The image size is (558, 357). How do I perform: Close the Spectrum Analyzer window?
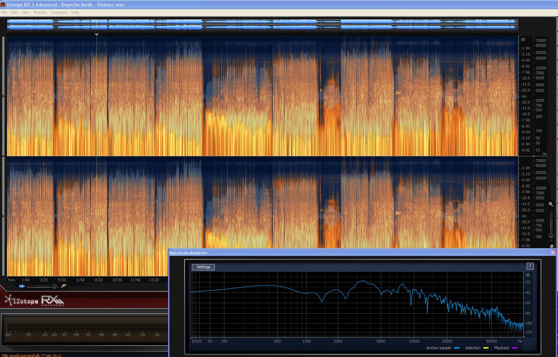click(x=553, y=252)
